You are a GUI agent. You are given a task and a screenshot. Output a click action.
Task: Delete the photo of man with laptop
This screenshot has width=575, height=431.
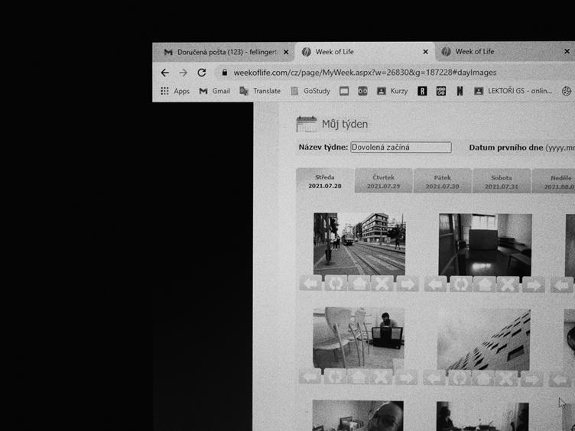[381, 377]
